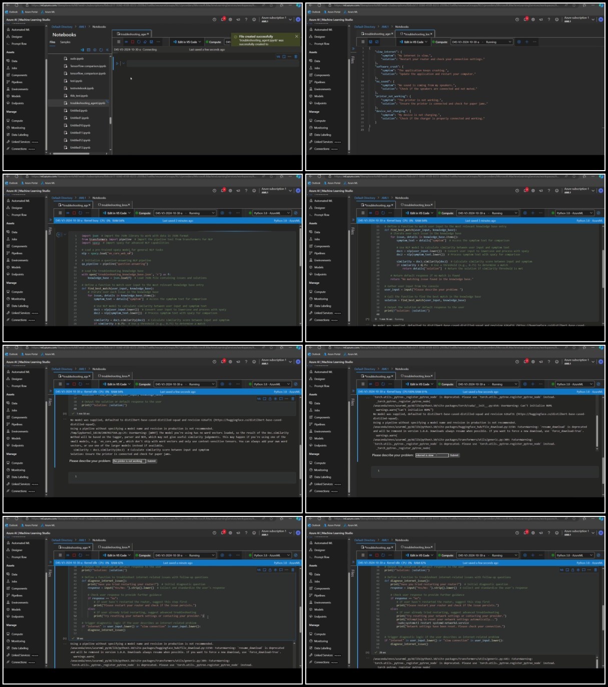
Task: Submit the printer is not working problem
Action: point(152,461)
